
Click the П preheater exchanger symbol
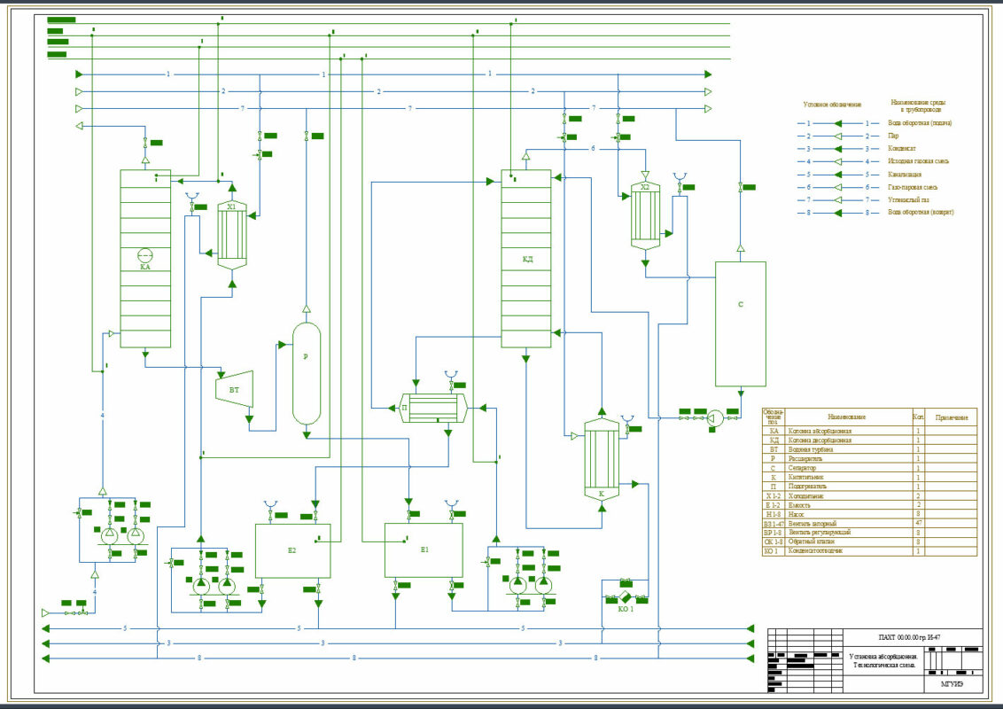click(x=433, y=408)
